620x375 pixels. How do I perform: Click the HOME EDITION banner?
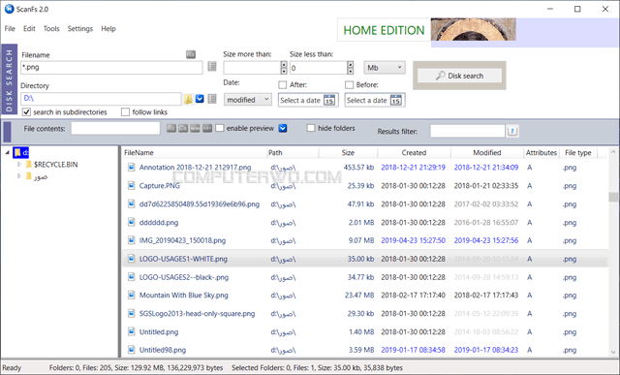pos(384,30)
